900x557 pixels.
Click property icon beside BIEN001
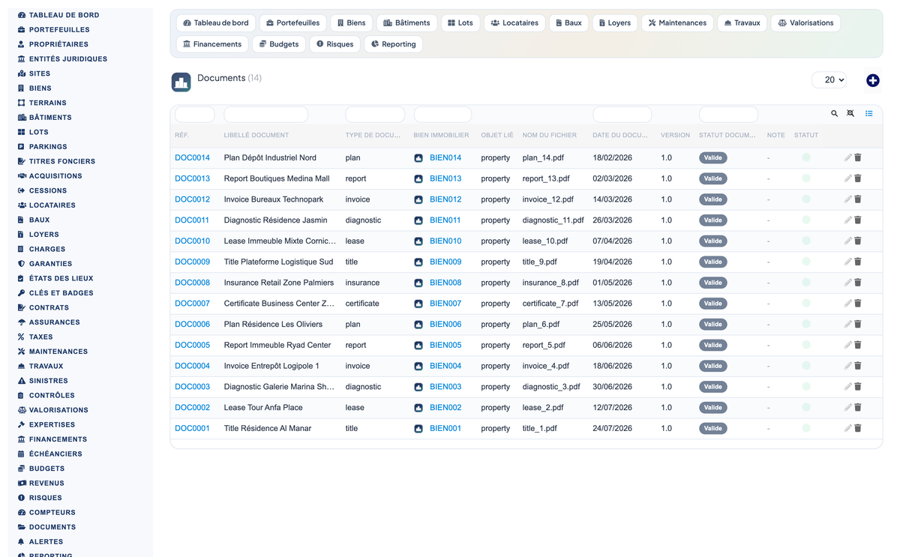tap(418, 429)
